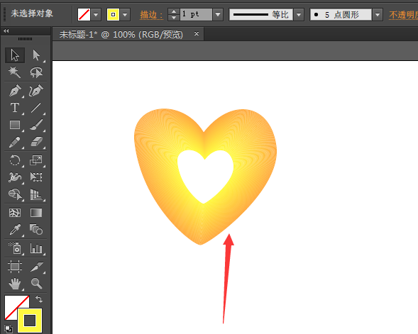Open the 描边 stroke panel link
418x334 pixels.
pyautogui.click(x=151, y=15)
